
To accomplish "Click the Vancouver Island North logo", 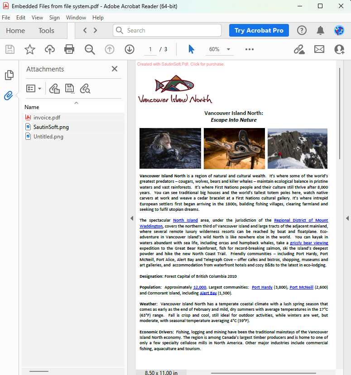I will (x=175, y=89).
